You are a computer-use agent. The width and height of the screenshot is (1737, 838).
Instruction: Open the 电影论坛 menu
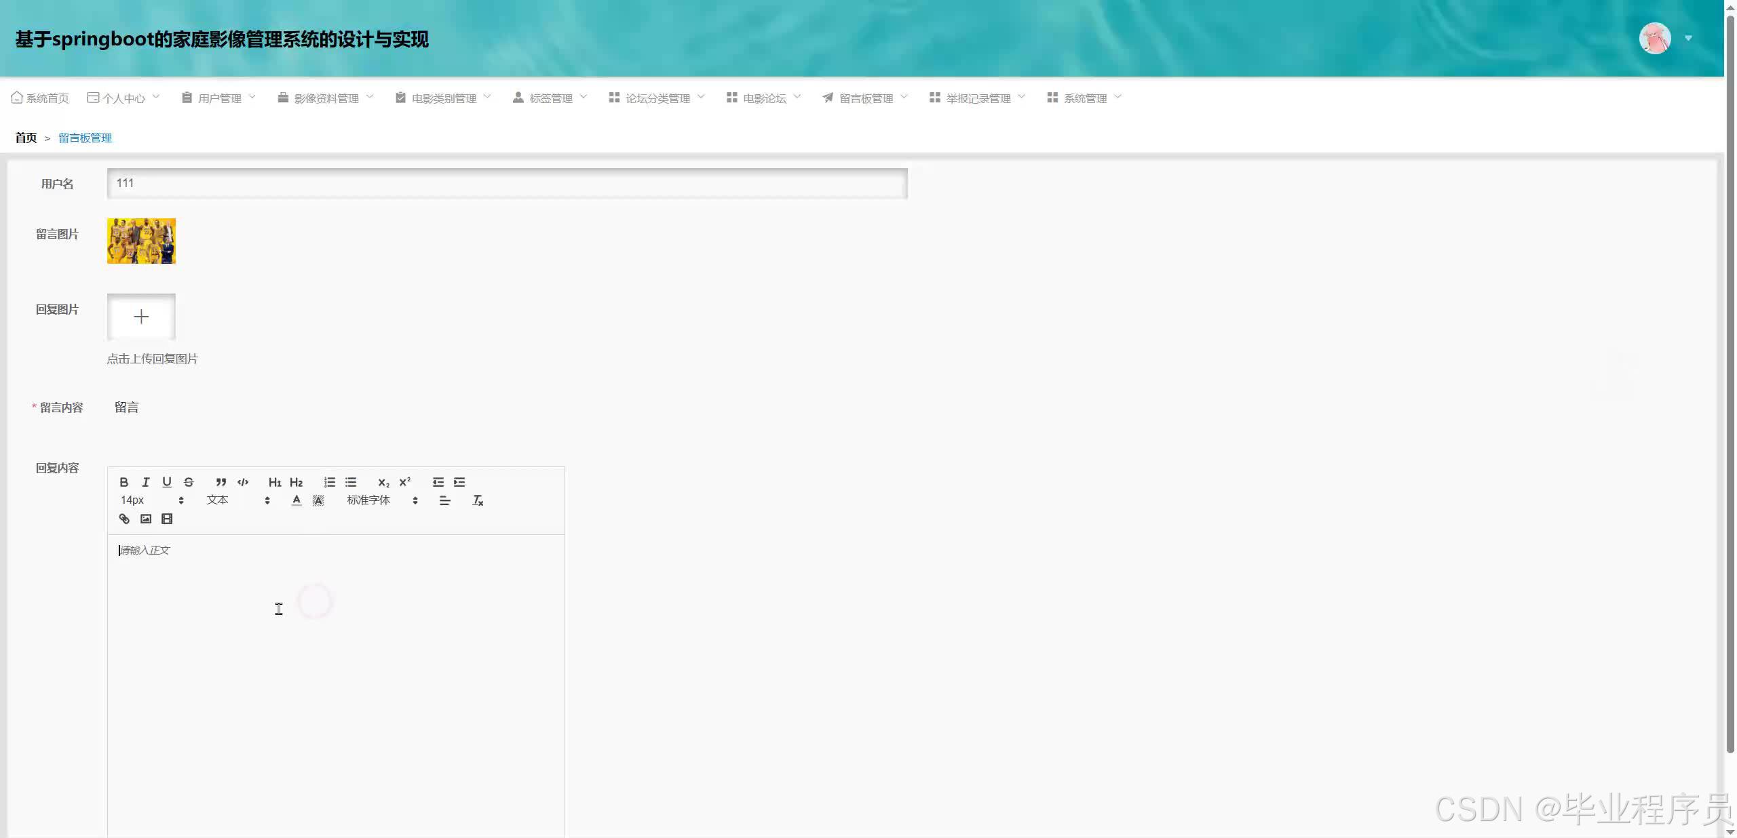pos(764,98)
